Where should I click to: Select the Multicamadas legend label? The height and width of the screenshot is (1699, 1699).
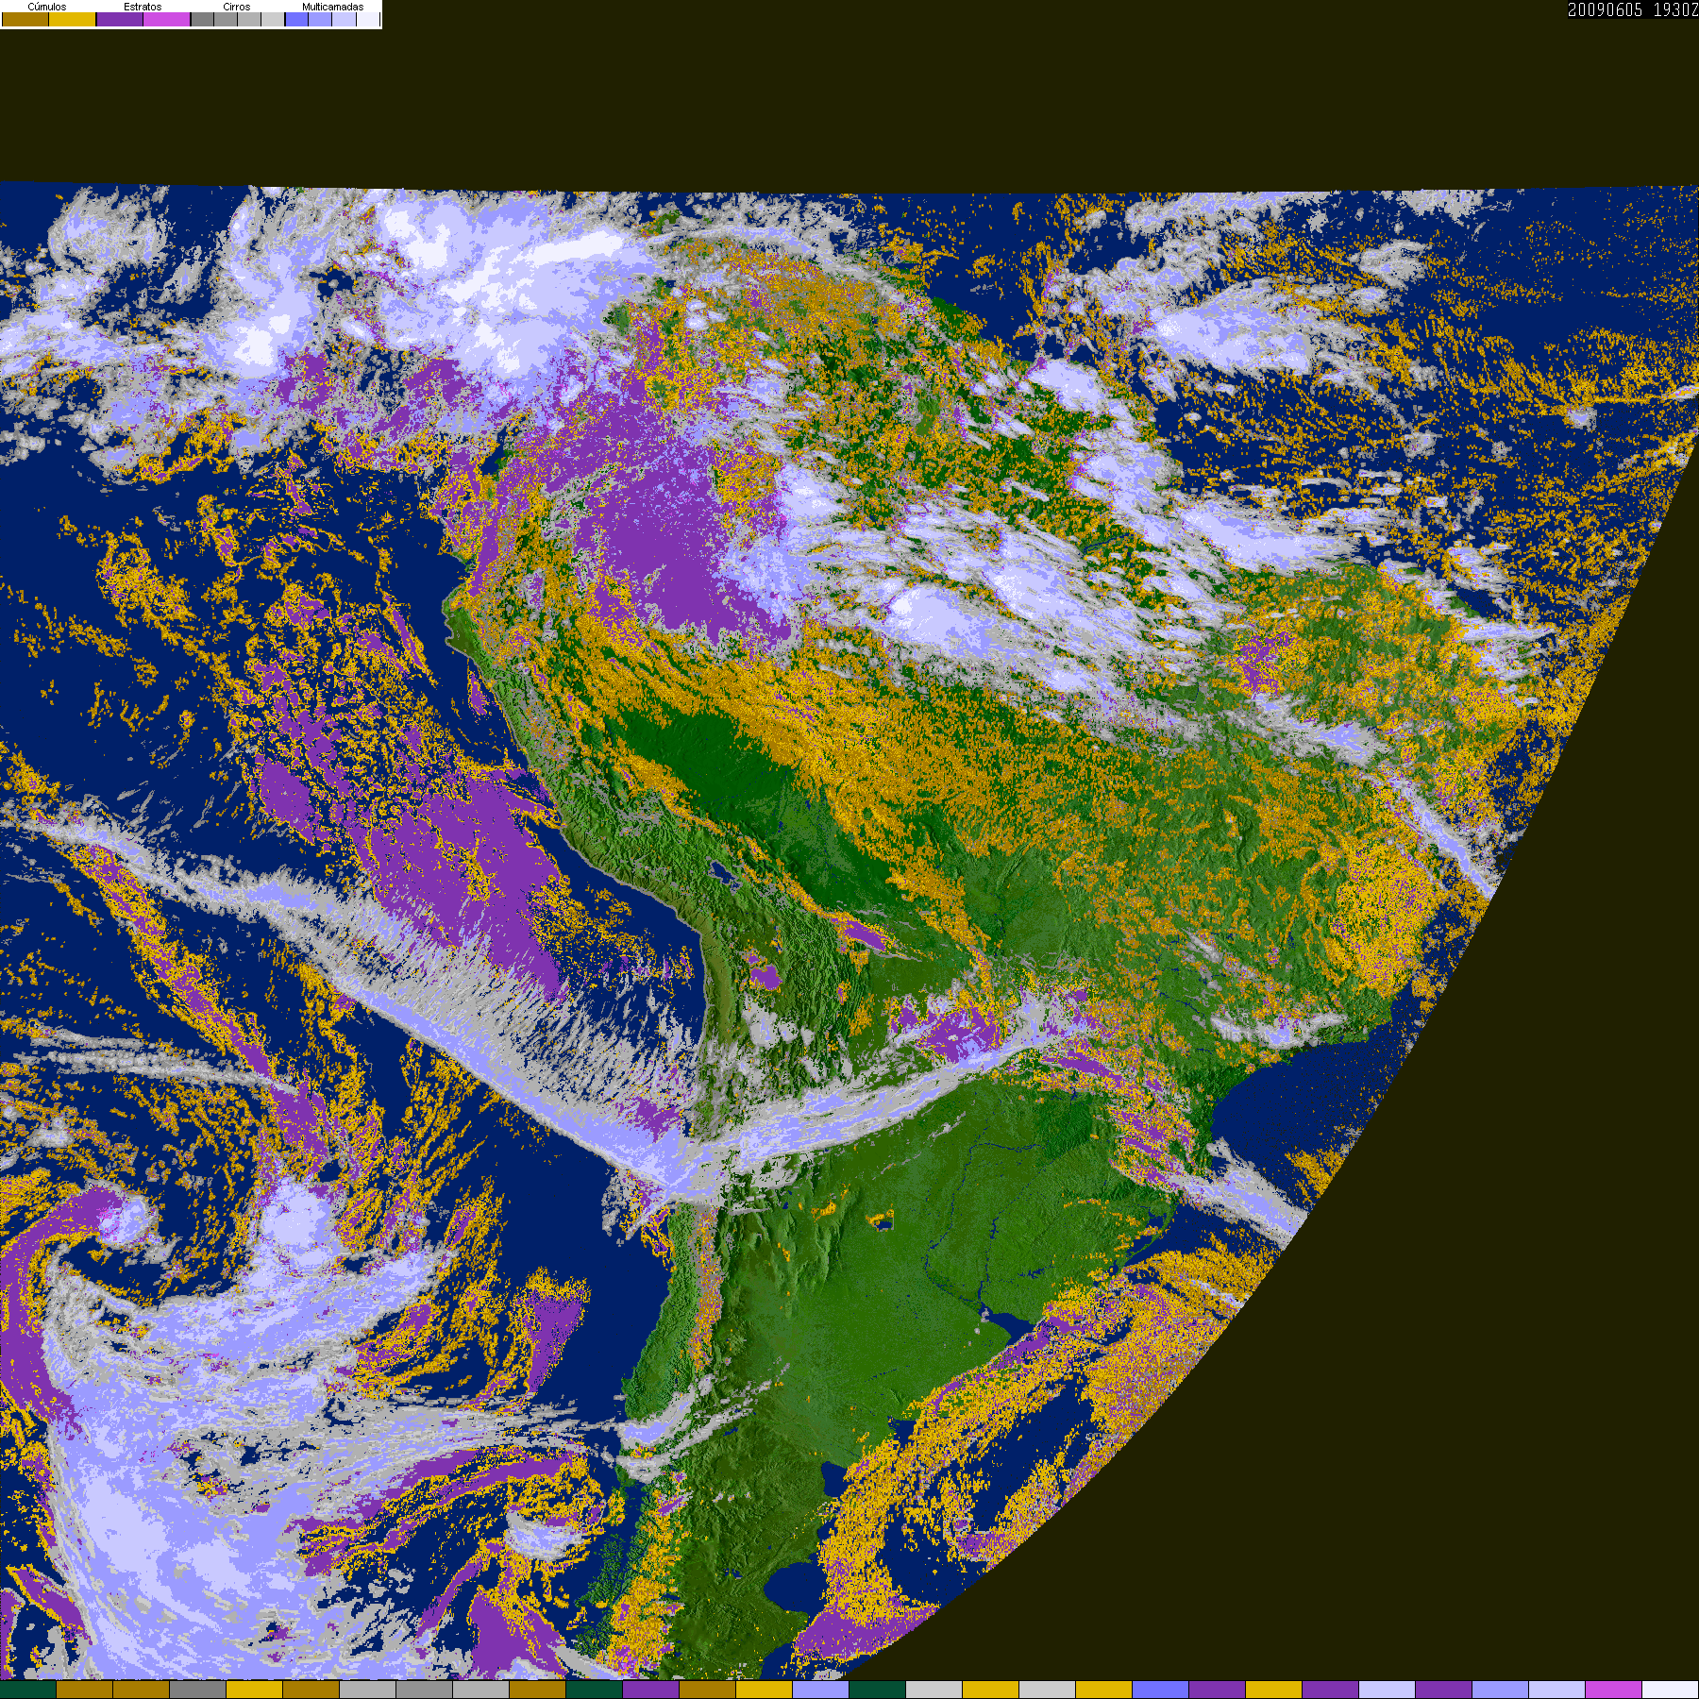point(332,7)
